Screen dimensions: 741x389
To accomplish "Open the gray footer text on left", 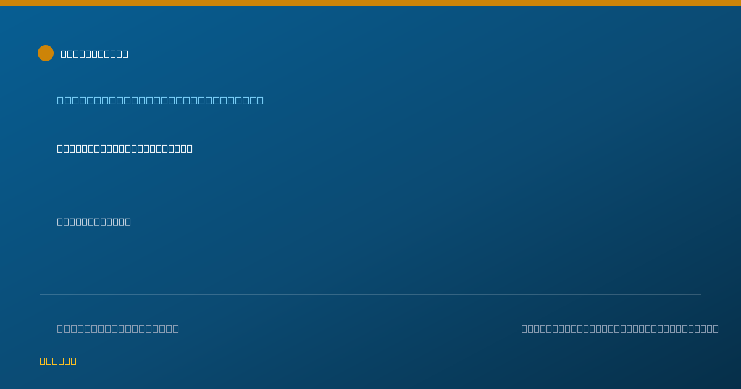I will click(x=118, y=328).
